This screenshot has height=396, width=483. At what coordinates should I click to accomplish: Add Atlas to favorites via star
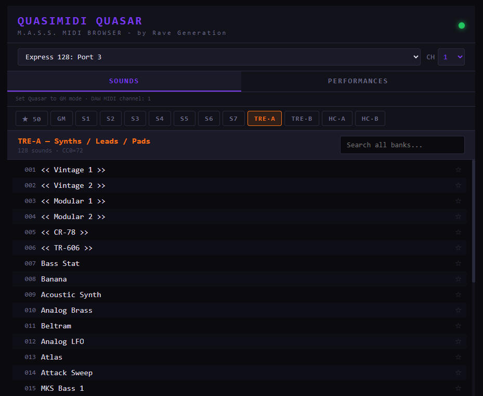pos(458,357)
